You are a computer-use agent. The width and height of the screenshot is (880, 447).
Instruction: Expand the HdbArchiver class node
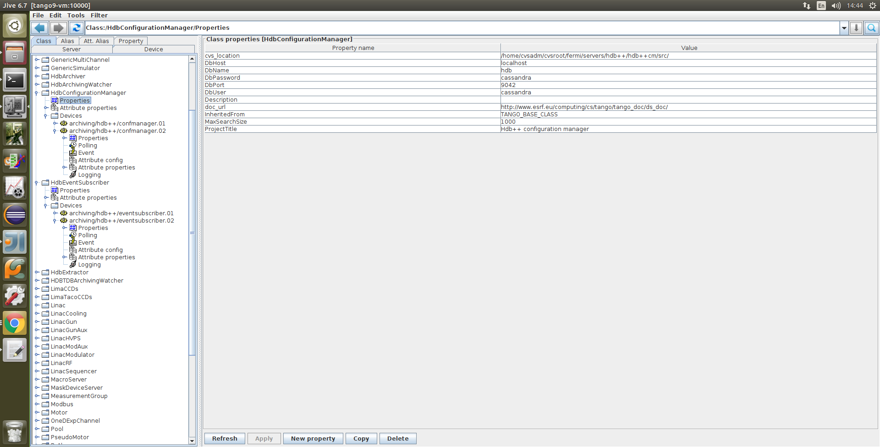(37, 76)
